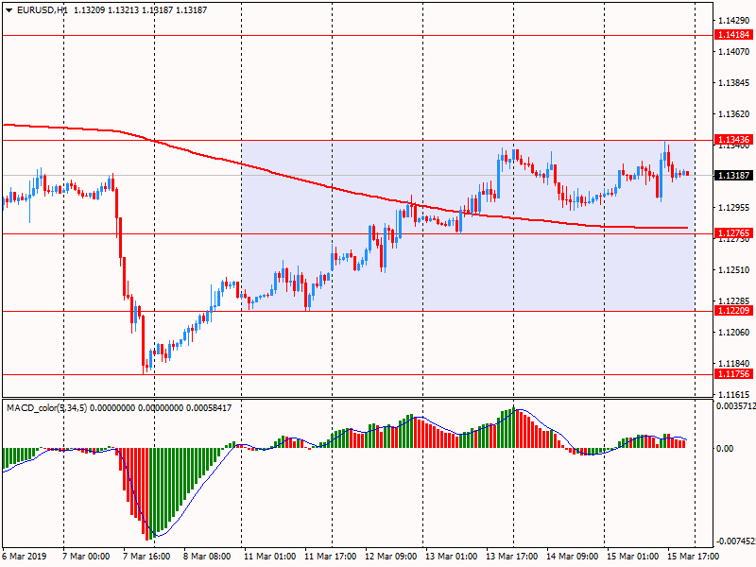Click the 1.12285 price scale value
Image resolution: width=756 pixels, height=567 pixels.
pos(734,301)
